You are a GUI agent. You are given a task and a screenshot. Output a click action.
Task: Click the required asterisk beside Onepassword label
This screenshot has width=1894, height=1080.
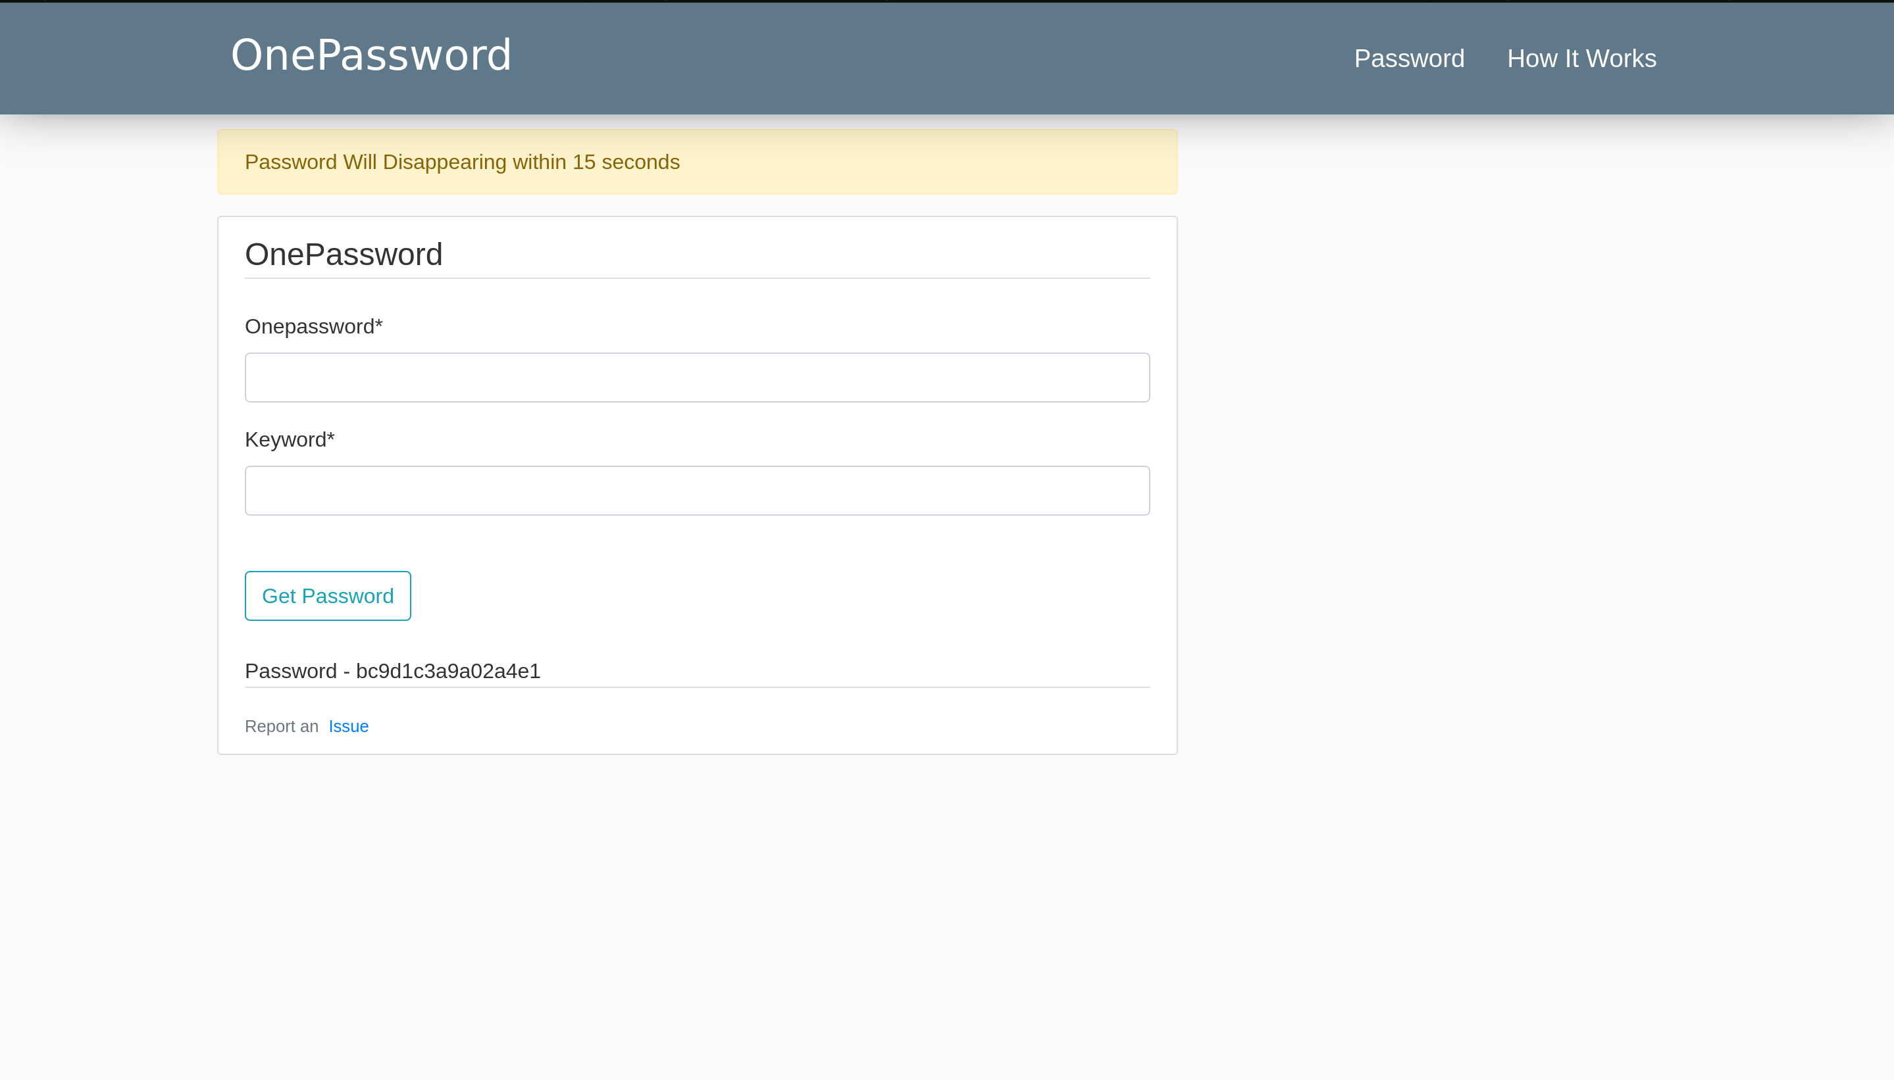point(378,324)
